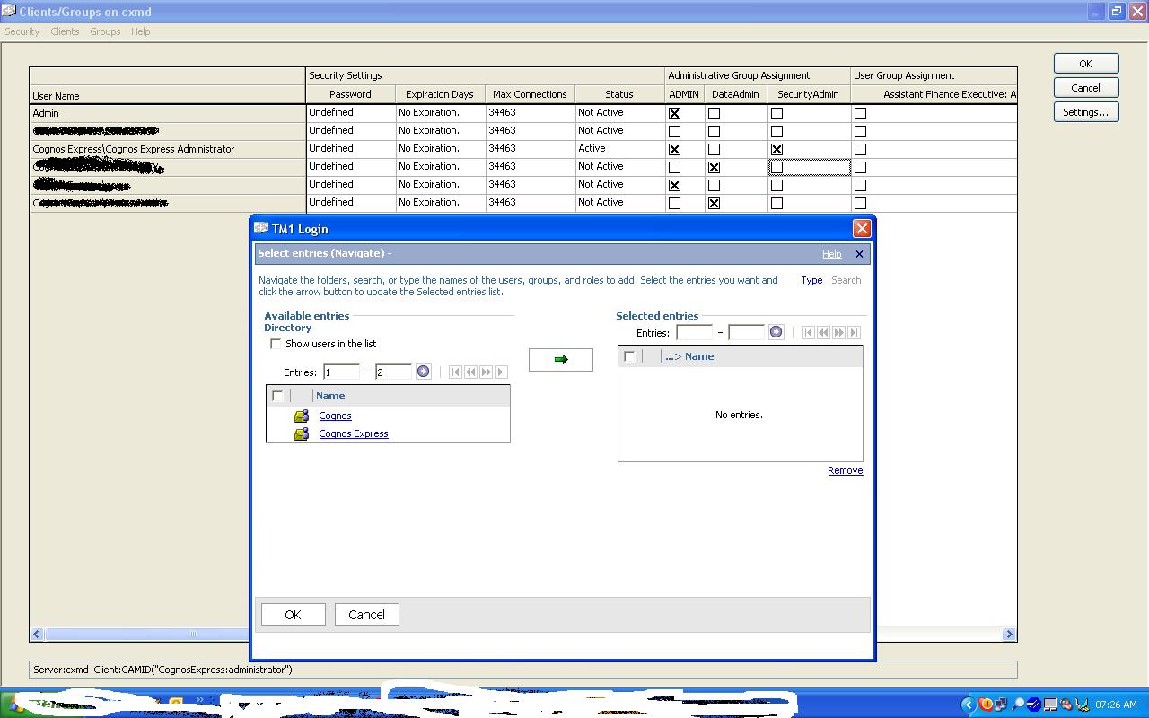Click OK in the Clients/Groups window
The height and width of the screenshot is (718, 1149).
[x=1085, y=64]
